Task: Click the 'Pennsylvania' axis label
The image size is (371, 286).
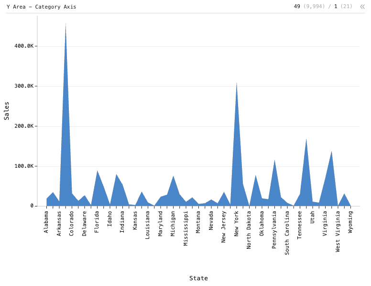Action: (x=274, y=230)
